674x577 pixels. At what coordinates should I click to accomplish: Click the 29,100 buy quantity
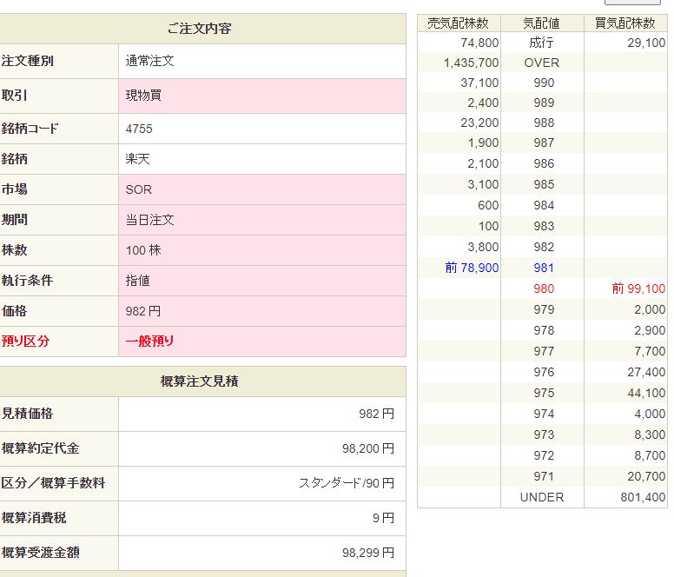coord(646,43)
